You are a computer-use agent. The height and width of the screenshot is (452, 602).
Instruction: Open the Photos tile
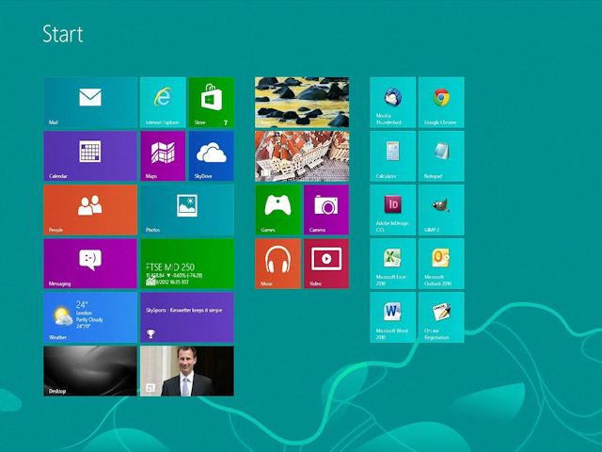coord(186,209)
